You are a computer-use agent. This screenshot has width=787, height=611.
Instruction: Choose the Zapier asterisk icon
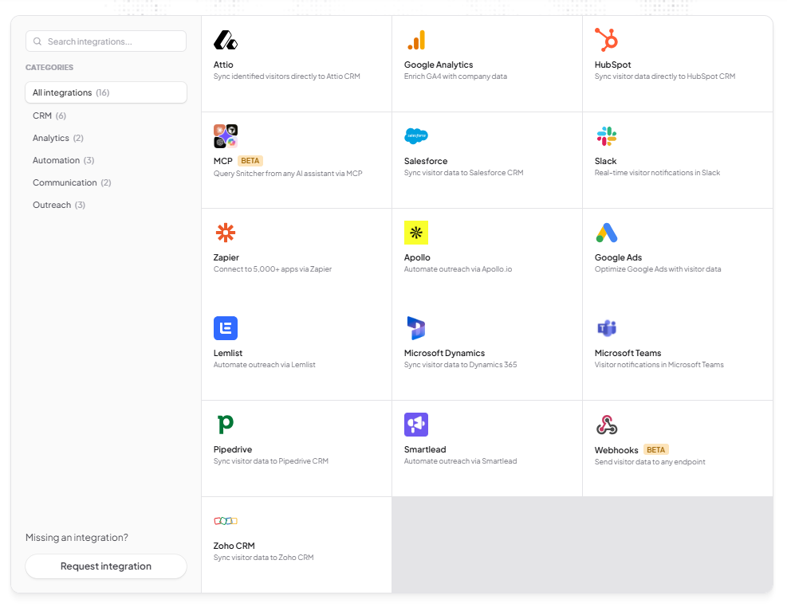(226, 233)
